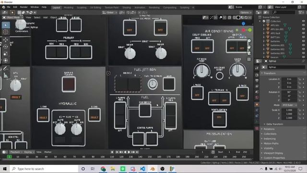Open Visual Studio Code from the taskbar
The image size is (307, 173).
tap(142, 169)
